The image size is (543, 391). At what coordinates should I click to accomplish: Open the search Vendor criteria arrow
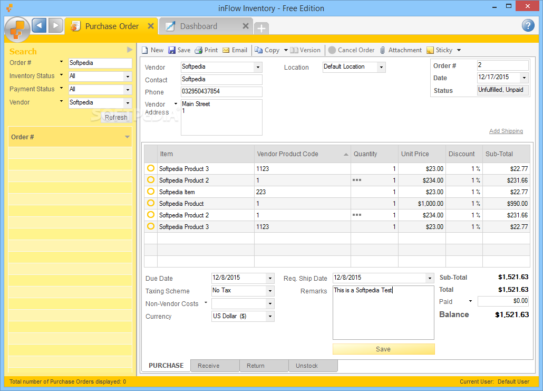pos(61,101)
